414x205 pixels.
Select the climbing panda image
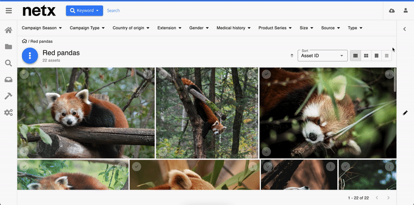(163, 74)
